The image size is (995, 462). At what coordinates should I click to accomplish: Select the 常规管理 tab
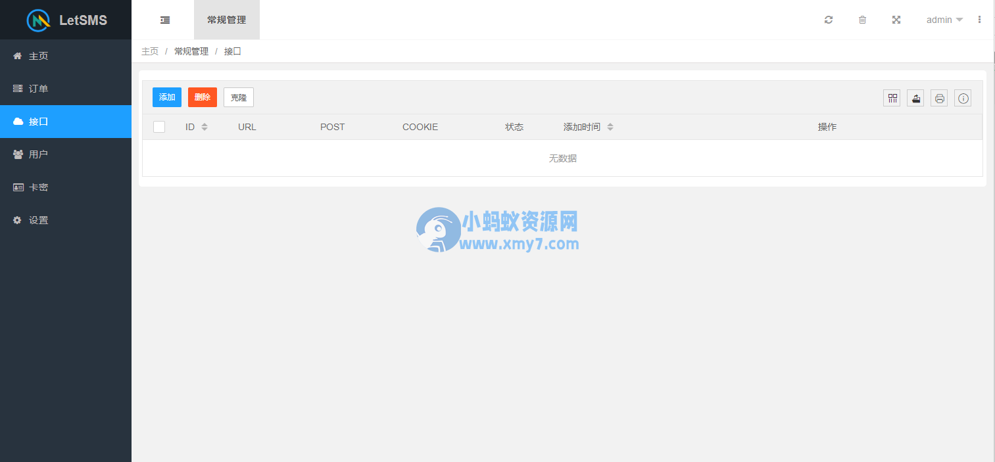coord(226,20)
